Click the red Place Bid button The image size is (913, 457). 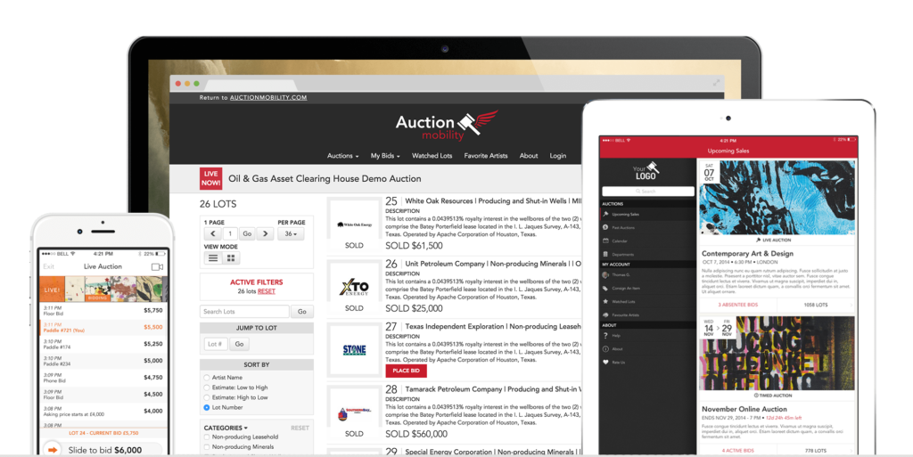tap(406, 371)
